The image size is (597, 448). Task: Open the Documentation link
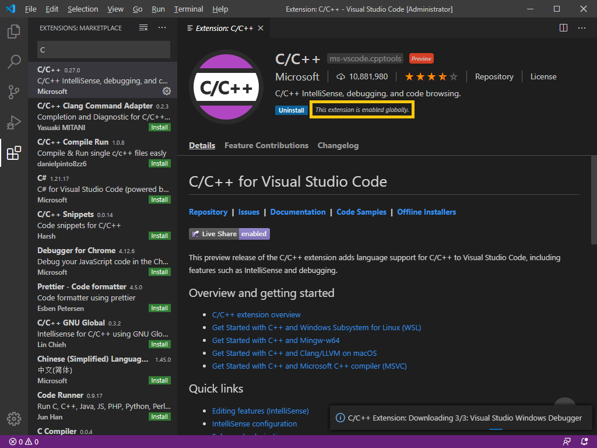298,212
